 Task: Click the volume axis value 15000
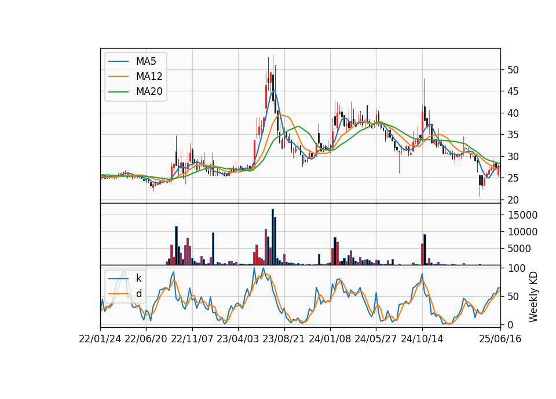pyautogui.click(x=522, y=215)
